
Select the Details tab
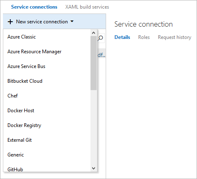click(122, 37)
